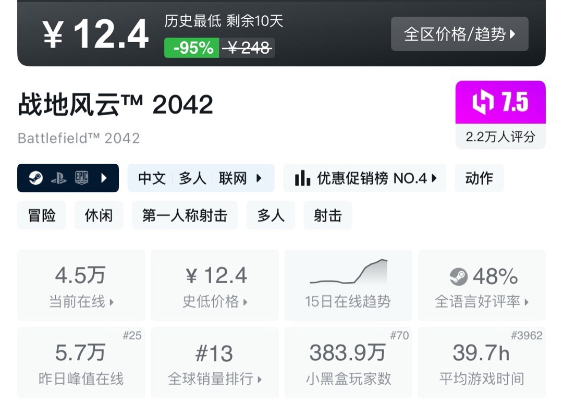Image resolution: width=563 pixels, height=402 pixels.
Task: Expand the platform list arrow
Action: pos(104,178)
